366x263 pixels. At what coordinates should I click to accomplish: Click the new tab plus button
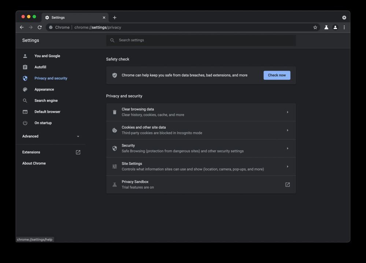pyautogui.click(x=115, y=18)
